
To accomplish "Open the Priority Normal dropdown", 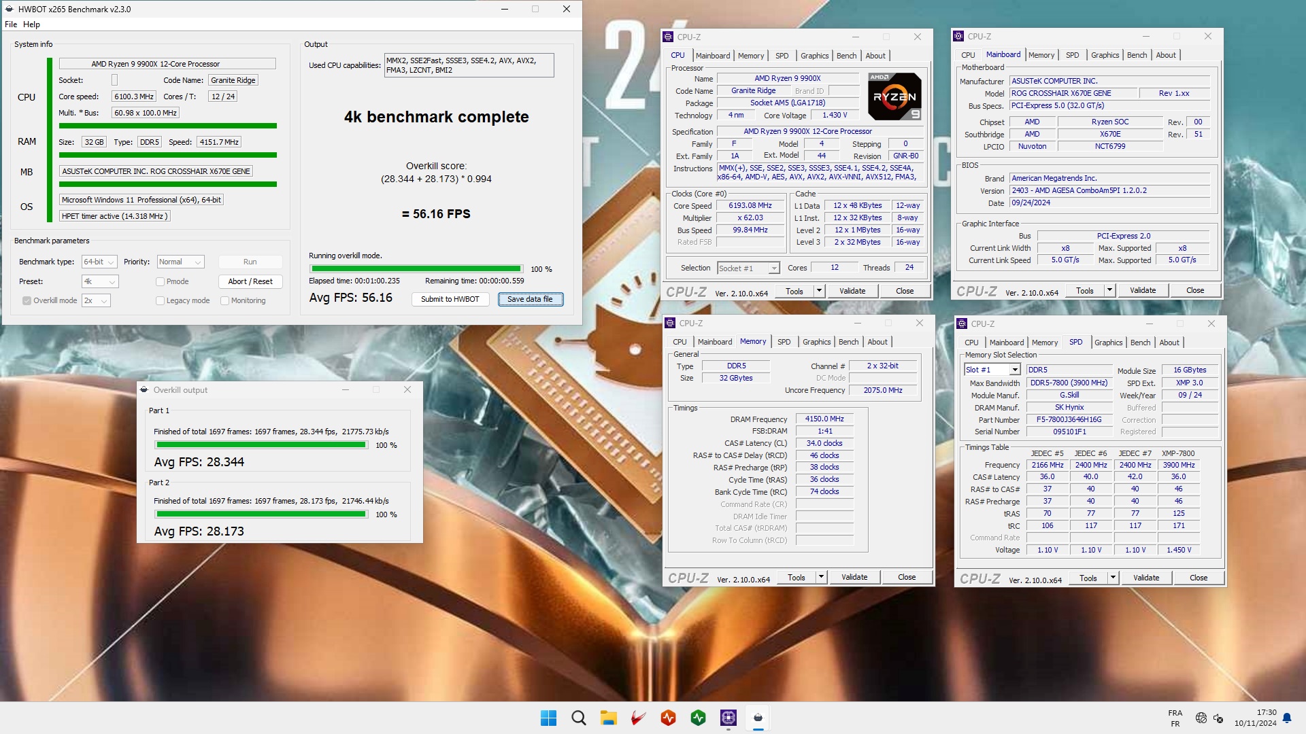I will coord(180,262).
